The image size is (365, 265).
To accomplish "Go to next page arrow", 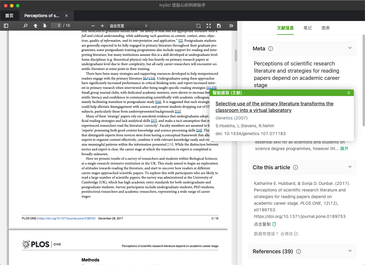I will [45, 26].
